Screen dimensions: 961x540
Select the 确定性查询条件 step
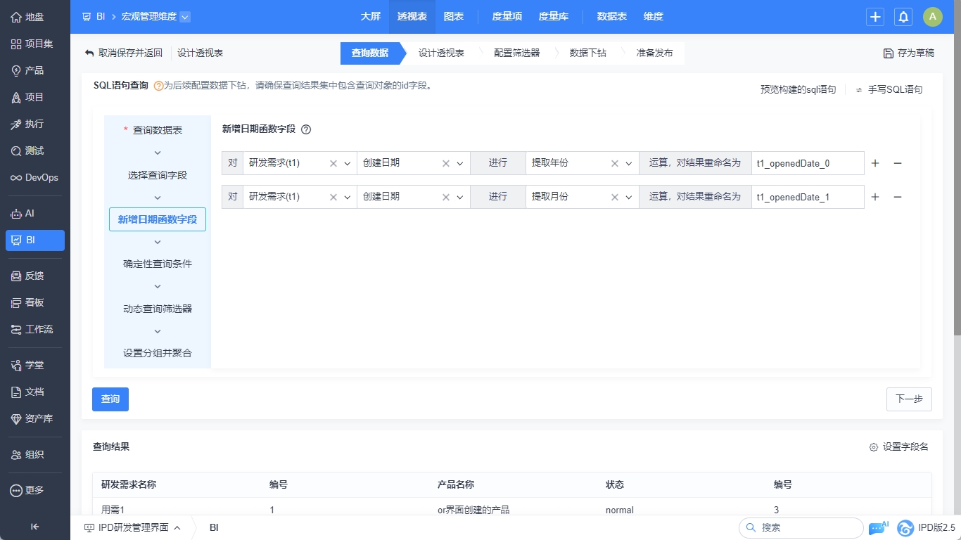point(158,264)
